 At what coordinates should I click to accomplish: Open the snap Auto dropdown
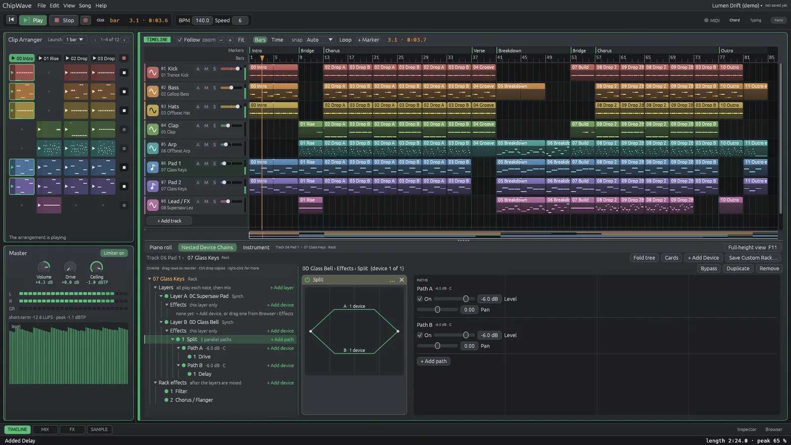coord(319,40)
